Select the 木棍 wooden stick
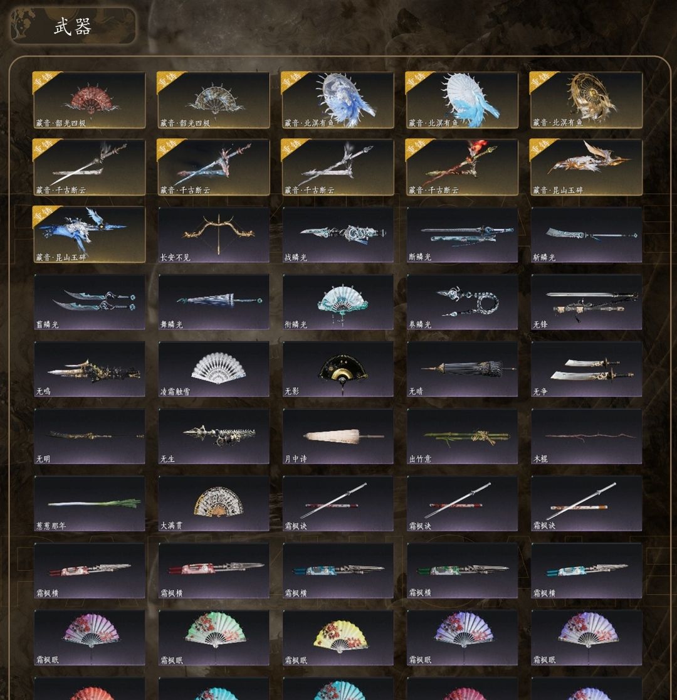The width and height of the screenshot is (677, 700). pos(586,436)
